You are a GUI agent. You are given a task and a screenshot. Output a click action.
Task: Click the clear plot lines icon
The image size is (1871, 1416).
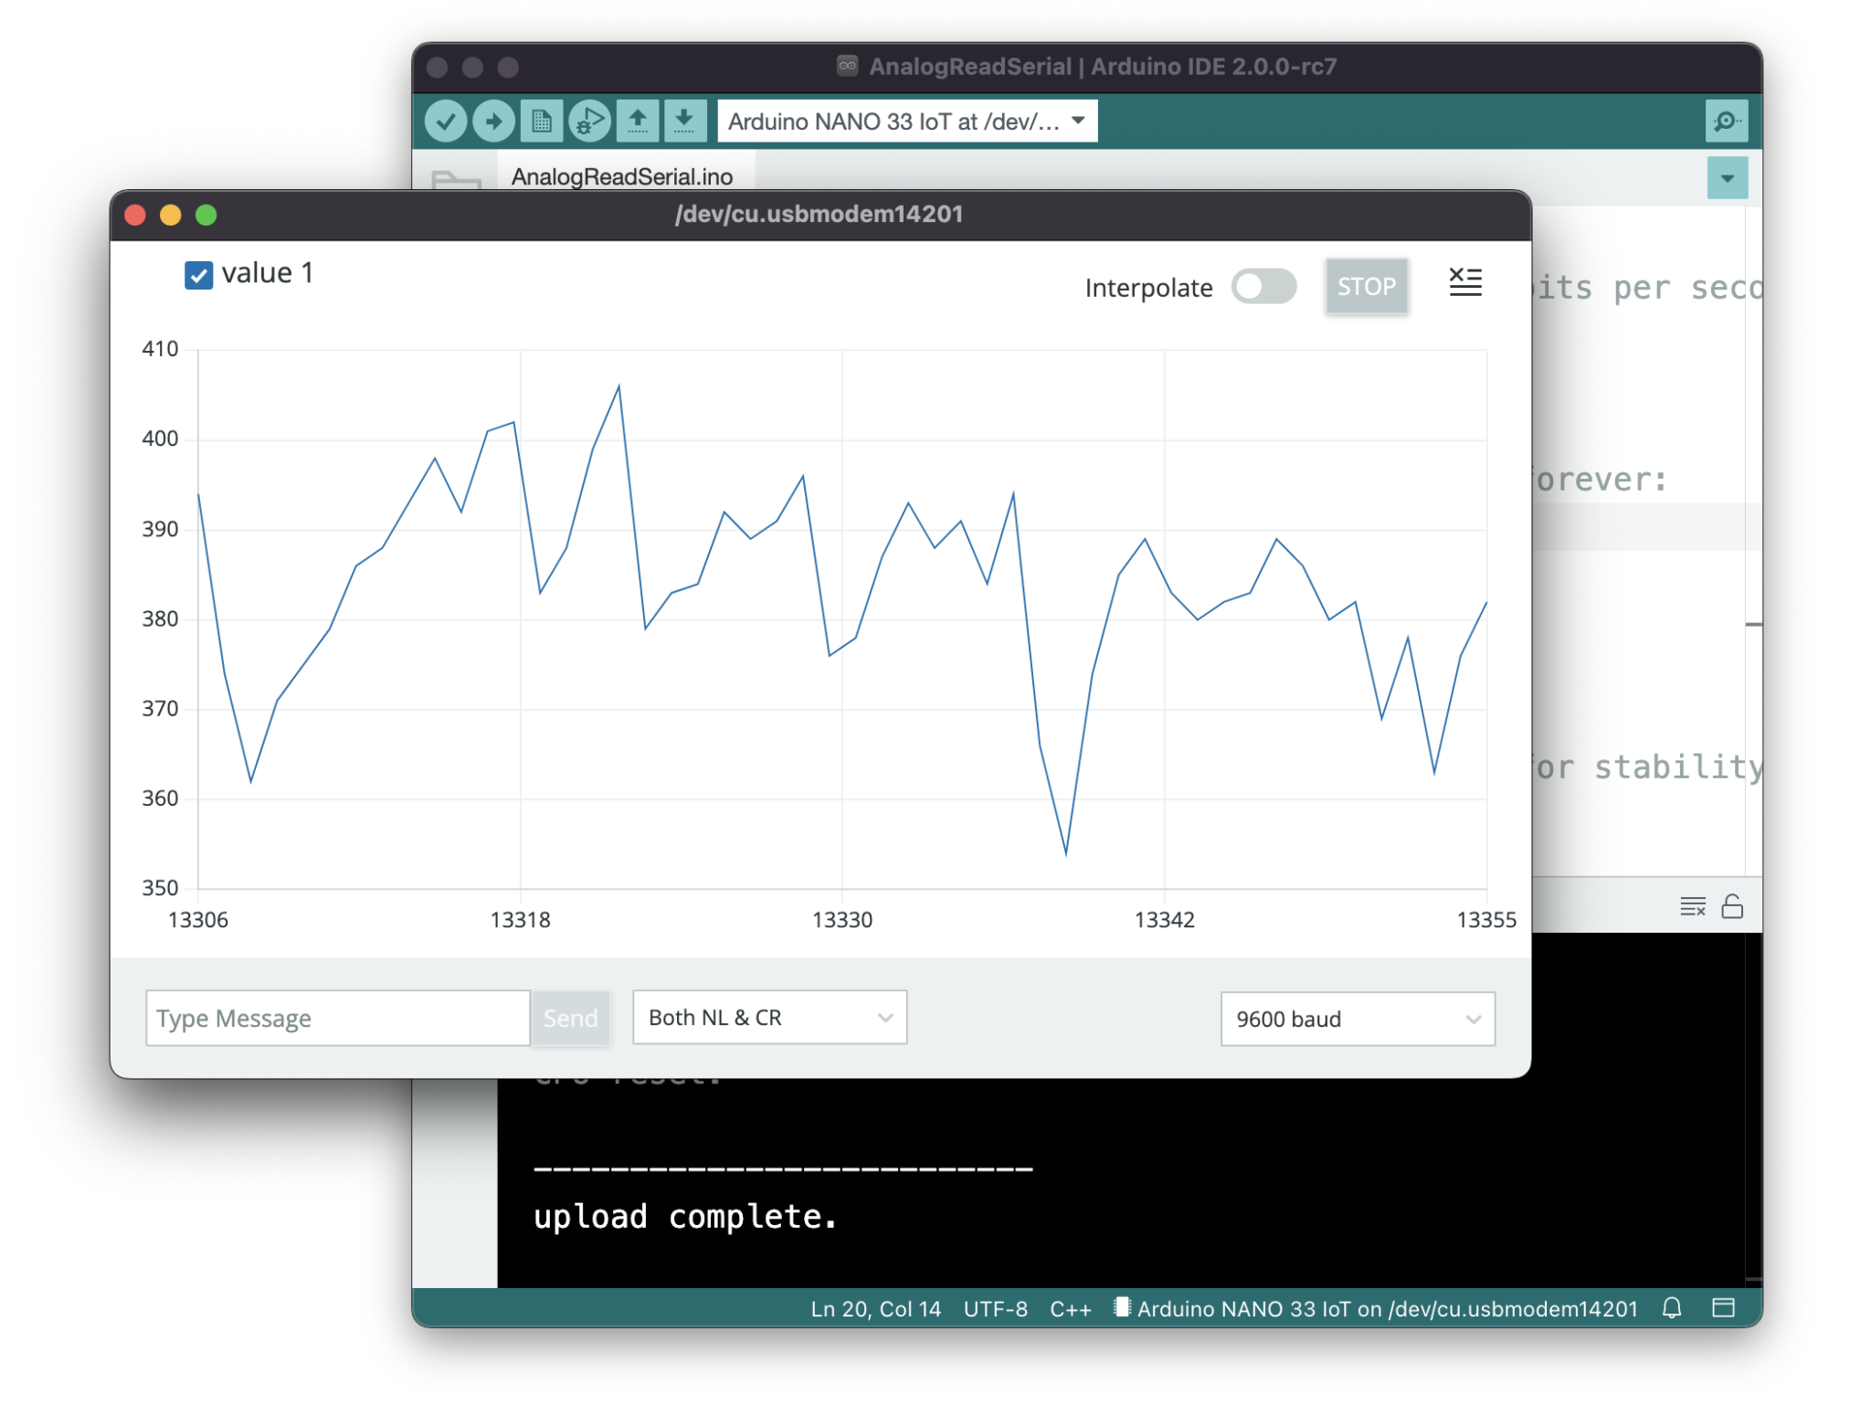tap(1464, 282)
